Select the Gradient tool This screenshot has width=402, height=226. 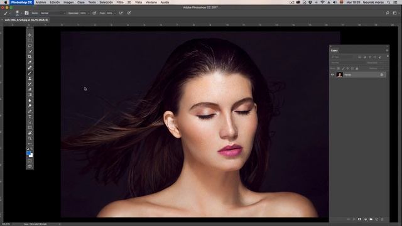[30, 95]
